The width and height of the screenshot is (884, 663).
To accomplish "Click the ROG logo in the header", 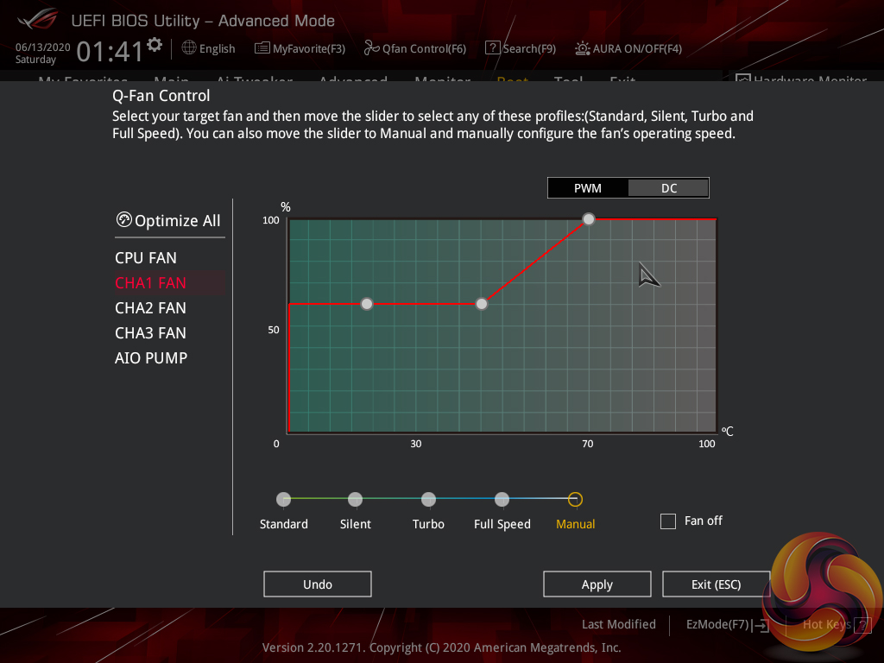I will [37, 20].
